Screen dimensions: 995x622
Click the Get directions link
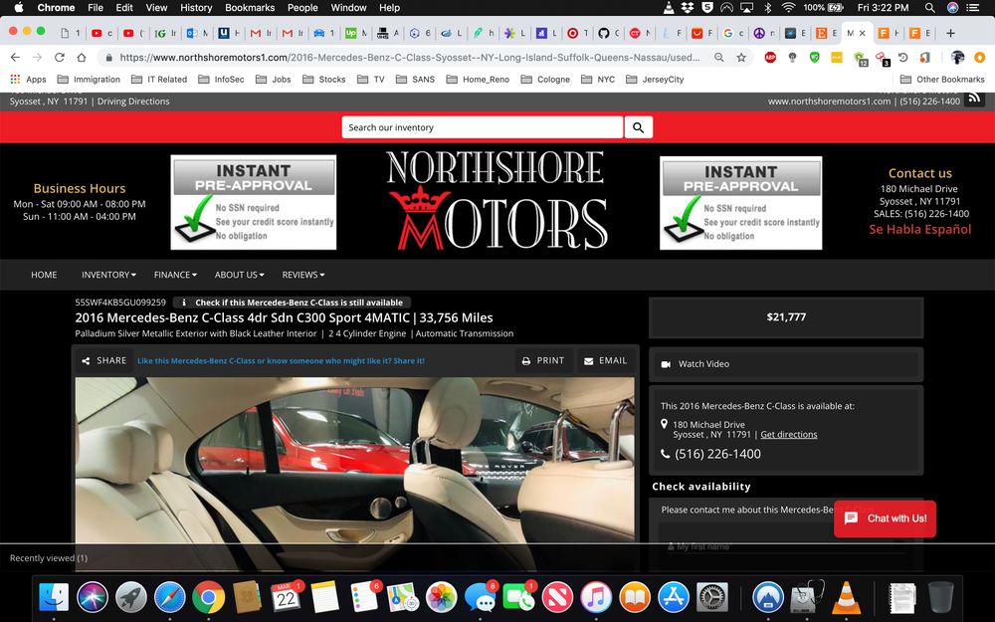[x=788, y=435]
